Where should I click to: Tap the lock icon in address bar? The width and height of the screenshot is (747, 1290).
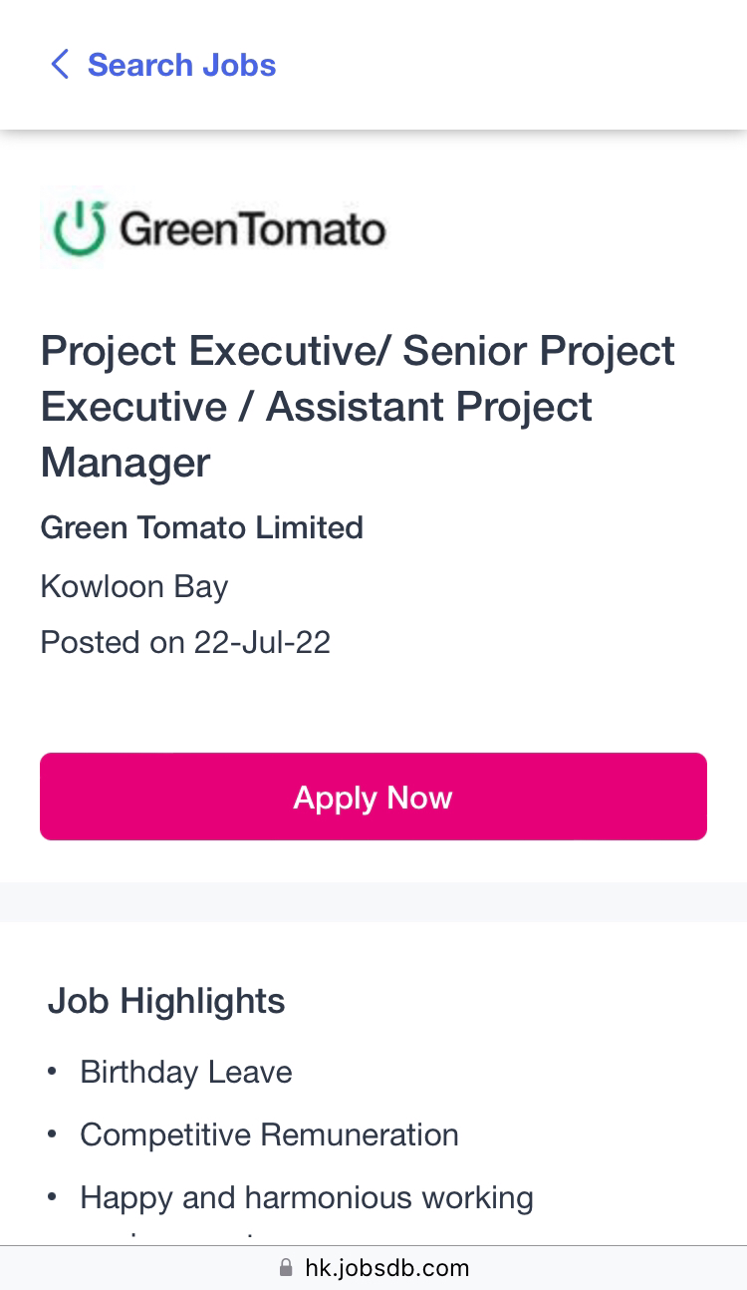[286, 1268]
